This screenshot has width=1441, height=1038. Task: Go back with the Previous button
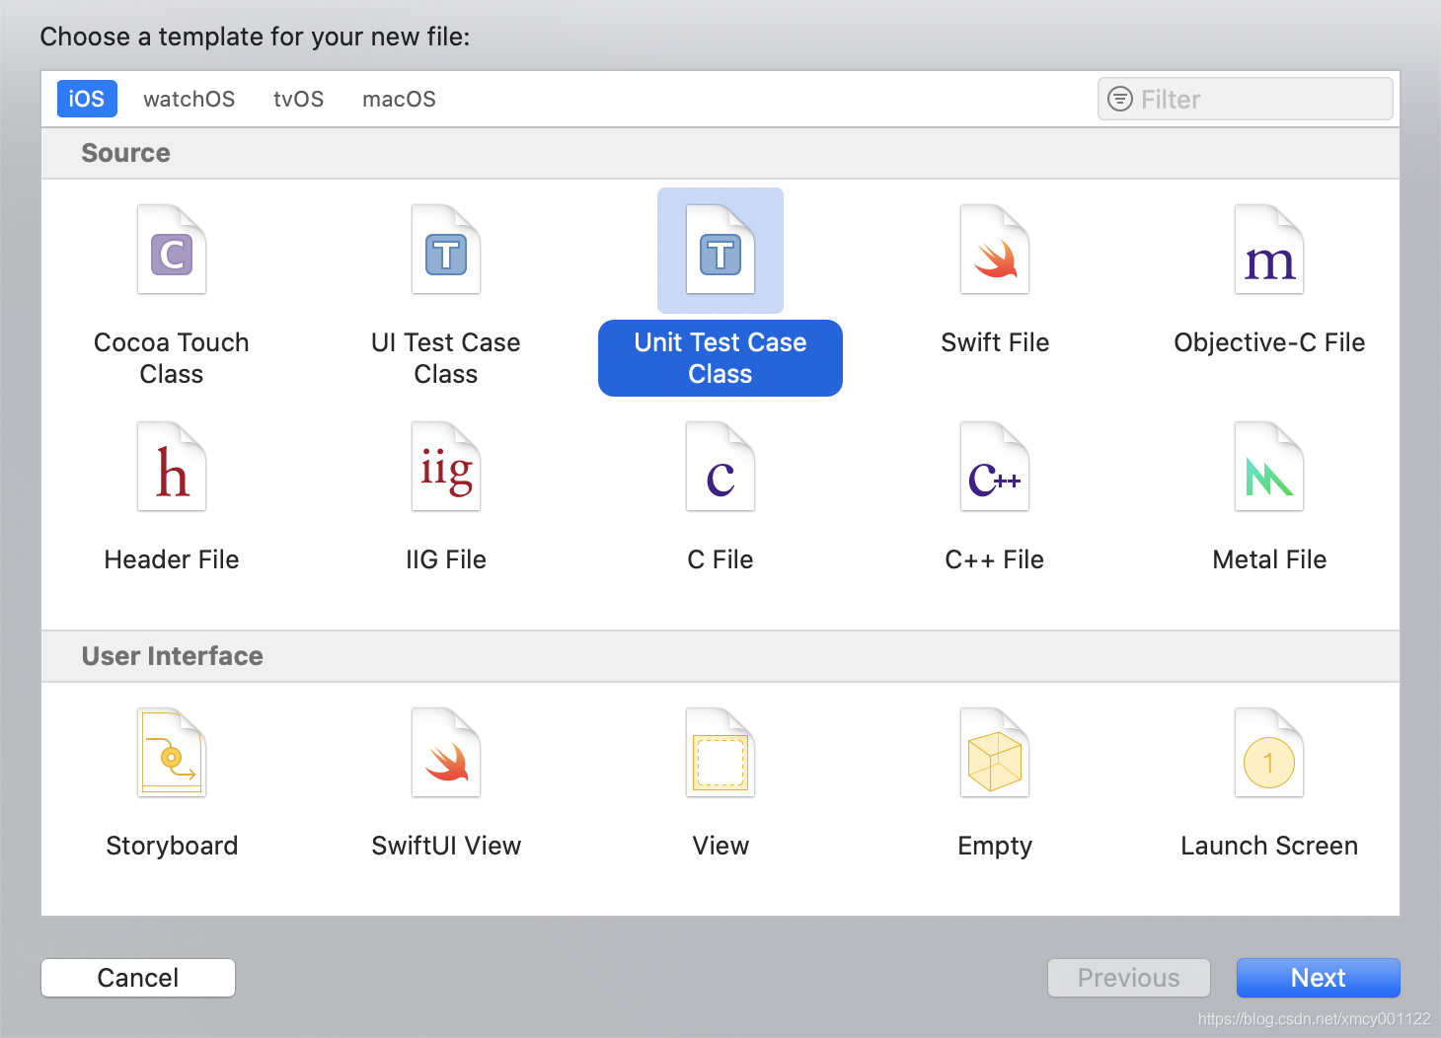[1129, 978]
